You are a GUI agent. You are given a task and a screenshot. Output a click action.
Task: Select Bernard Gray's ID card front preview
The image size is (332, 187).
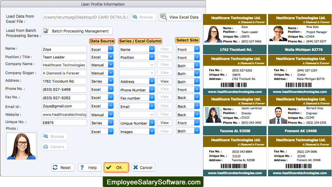tap(299, 115)
